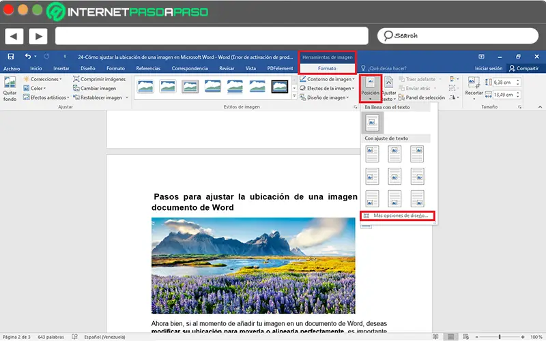Click the browser Search field
546x341 pixels.
(x=458, y=35)
